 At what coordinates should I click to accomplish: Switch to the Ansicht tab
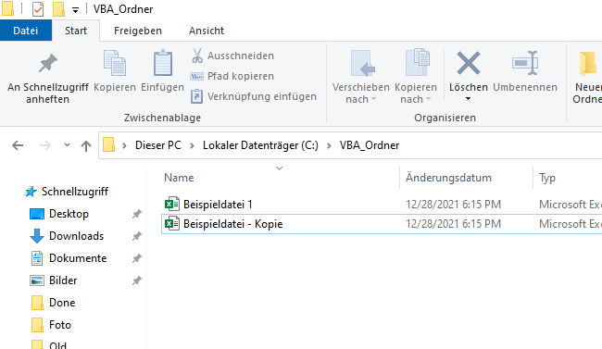point(207,31)
